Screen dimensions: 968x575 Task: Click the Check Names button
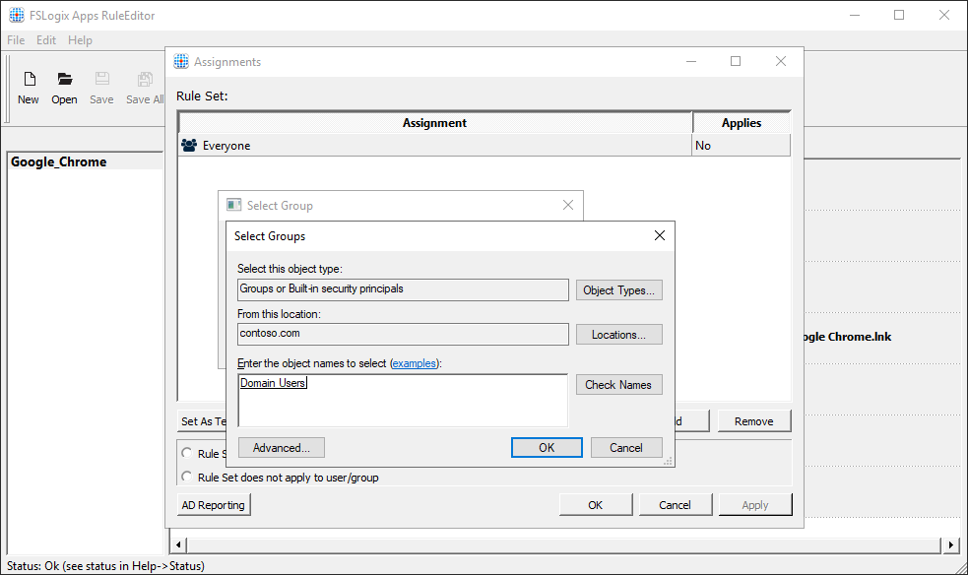coord(618,384)
